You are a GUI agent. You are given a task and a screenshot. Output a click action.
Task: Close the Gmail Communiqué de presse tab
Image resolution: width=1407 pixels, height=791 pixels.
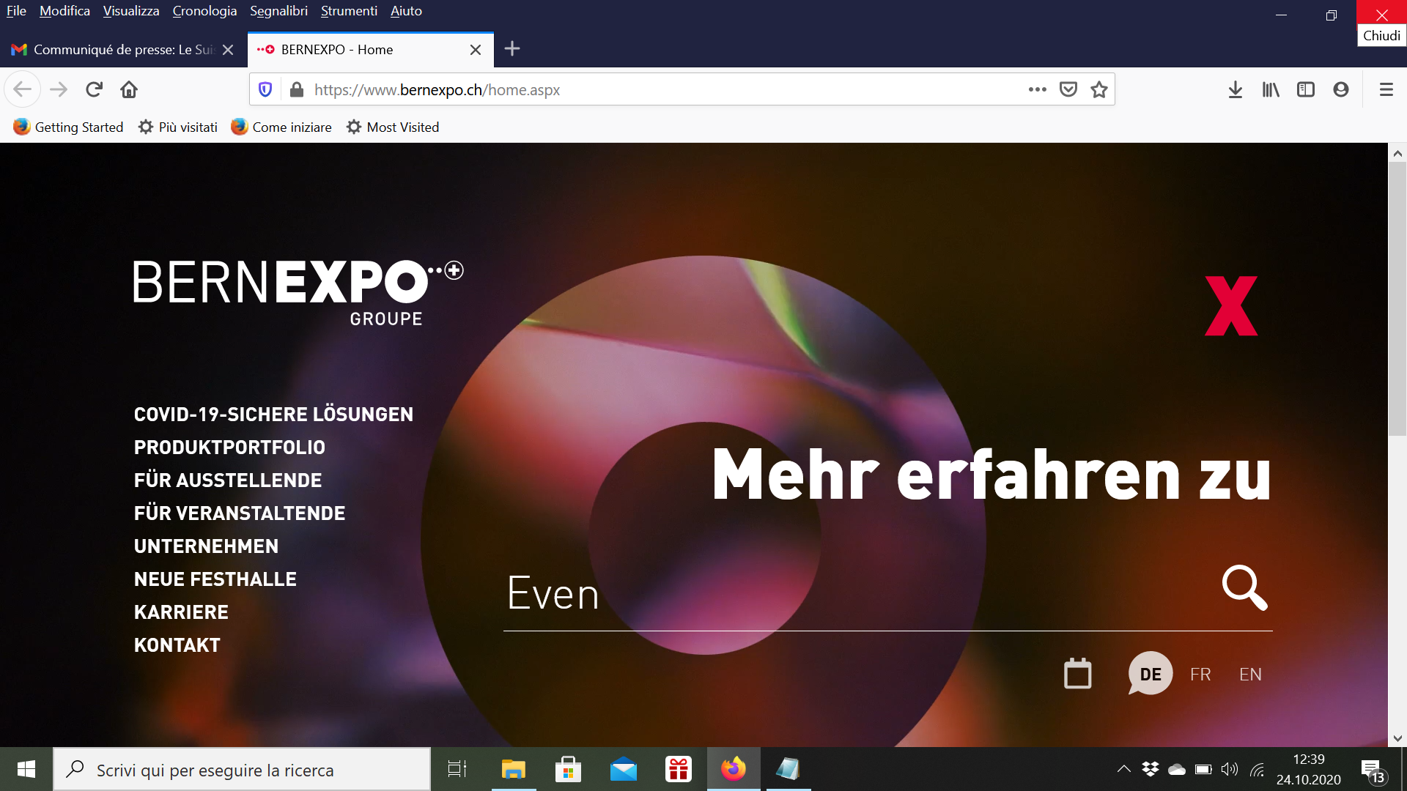point(228,50)
